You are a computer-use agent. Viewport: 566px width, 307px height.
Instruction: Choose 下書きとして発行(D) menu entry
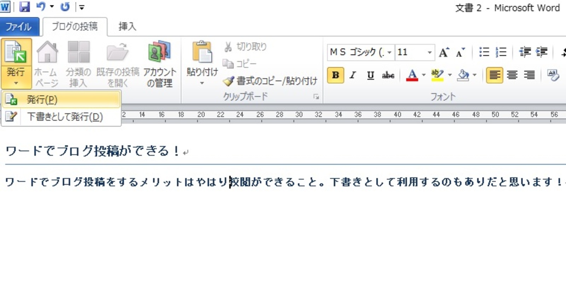62,117
